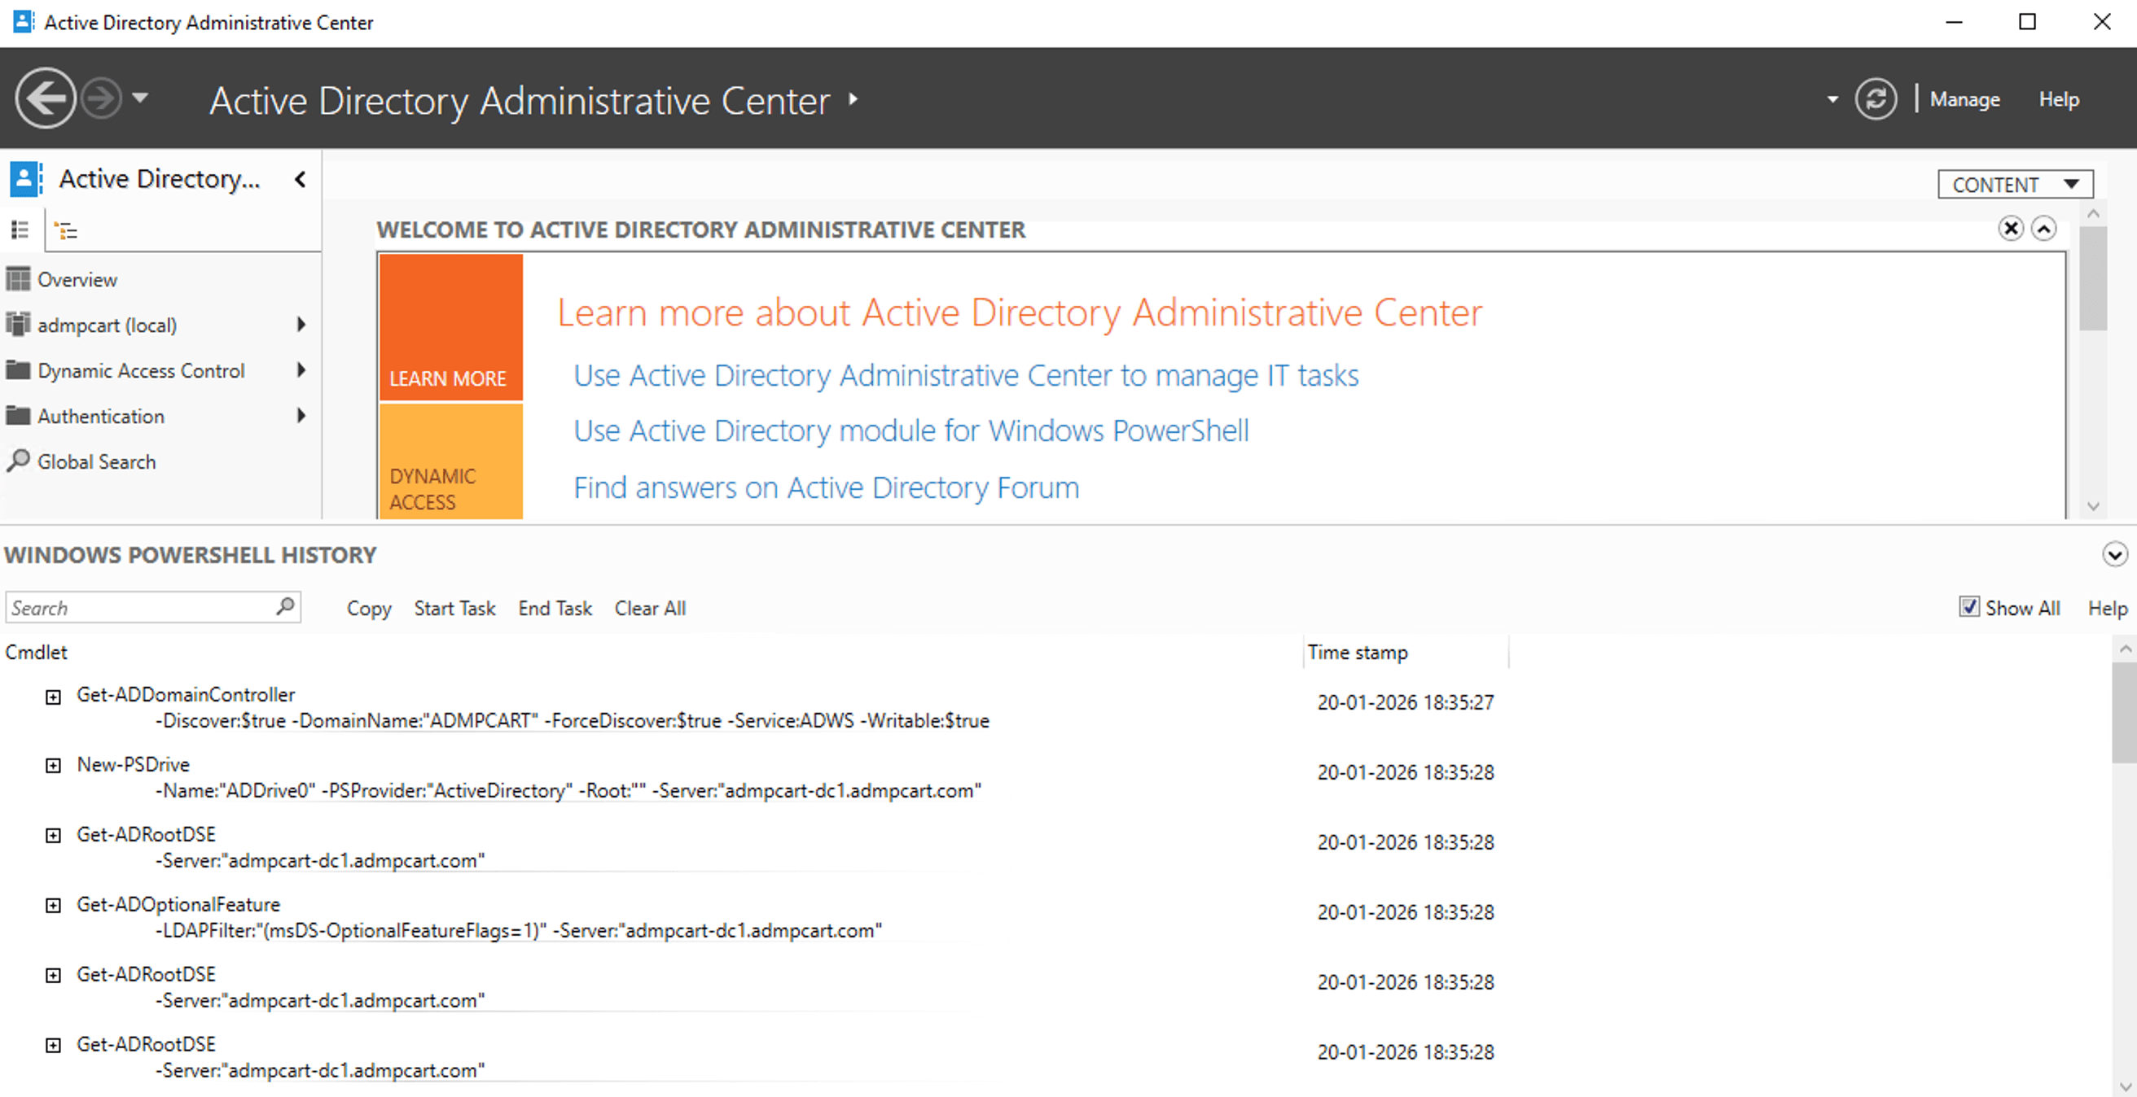This screenshot has height=1097, width=2137.
Task: Open the CONTENT dropdown
Action: [x=2015, y=183]
